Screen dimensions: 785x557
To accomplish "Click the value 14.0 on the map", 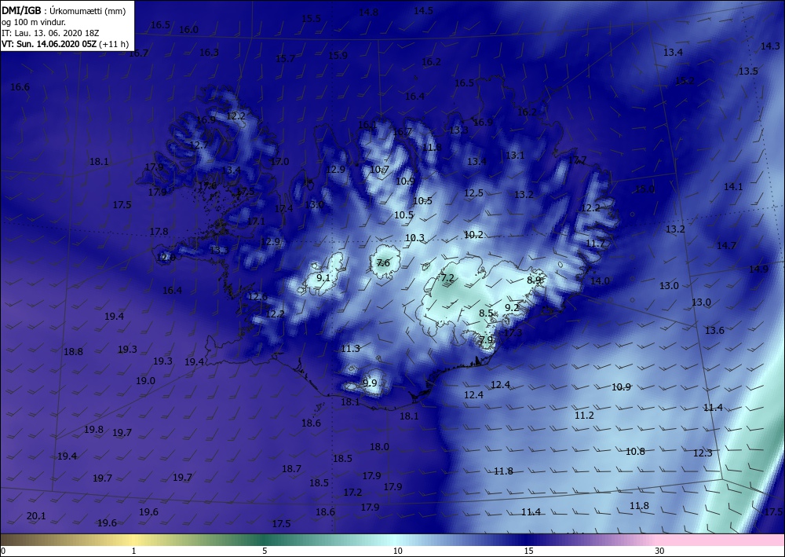I will (x=600, y=281).
